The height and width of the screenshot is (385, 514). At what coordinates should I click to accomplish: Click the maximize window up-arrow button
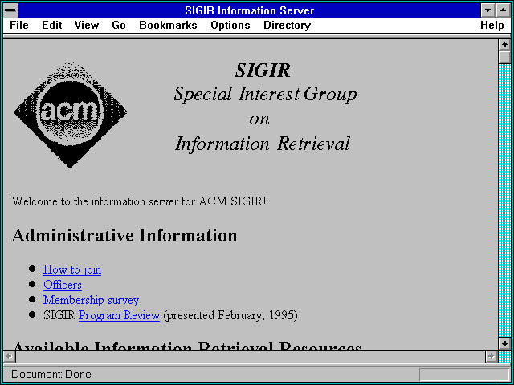503,10
